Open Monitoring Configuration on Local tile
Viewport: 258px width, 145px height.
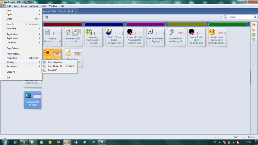pos(94,37)
